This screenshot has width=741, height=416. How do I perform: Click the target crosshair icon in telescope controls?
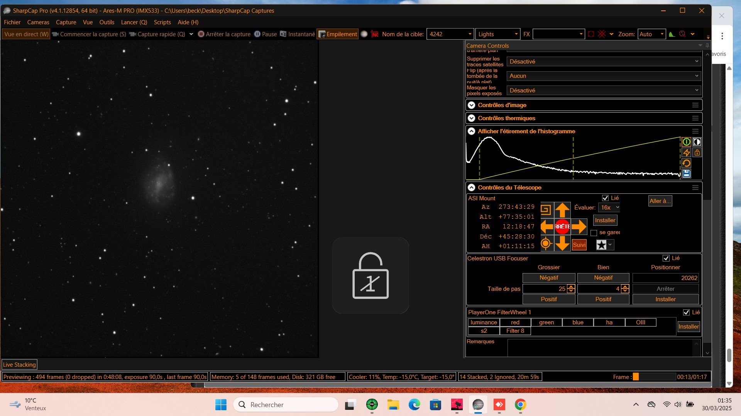pyautogui.click(x=546, y=243)
